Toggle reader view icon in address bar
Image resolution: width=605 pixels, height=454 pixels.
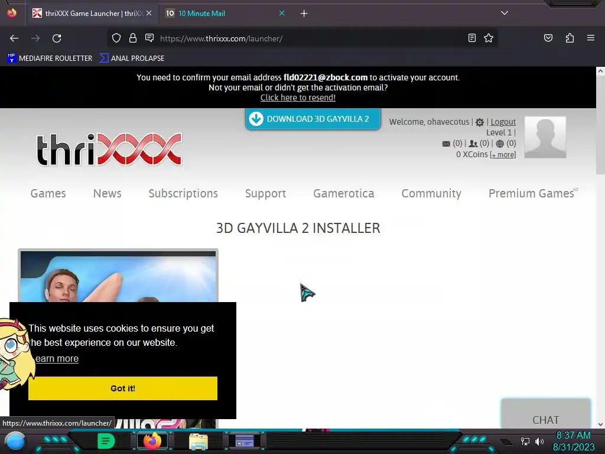pyautogui.click(x=472, y=38)
